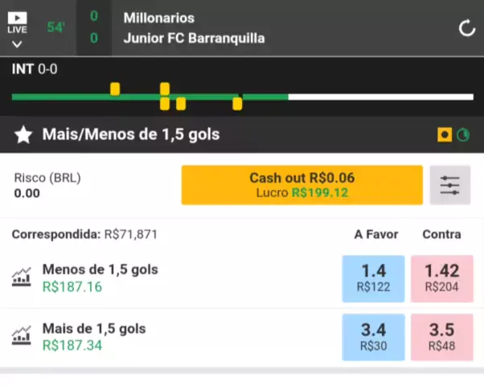Open cash out settings sliders icon

(450, 185)
